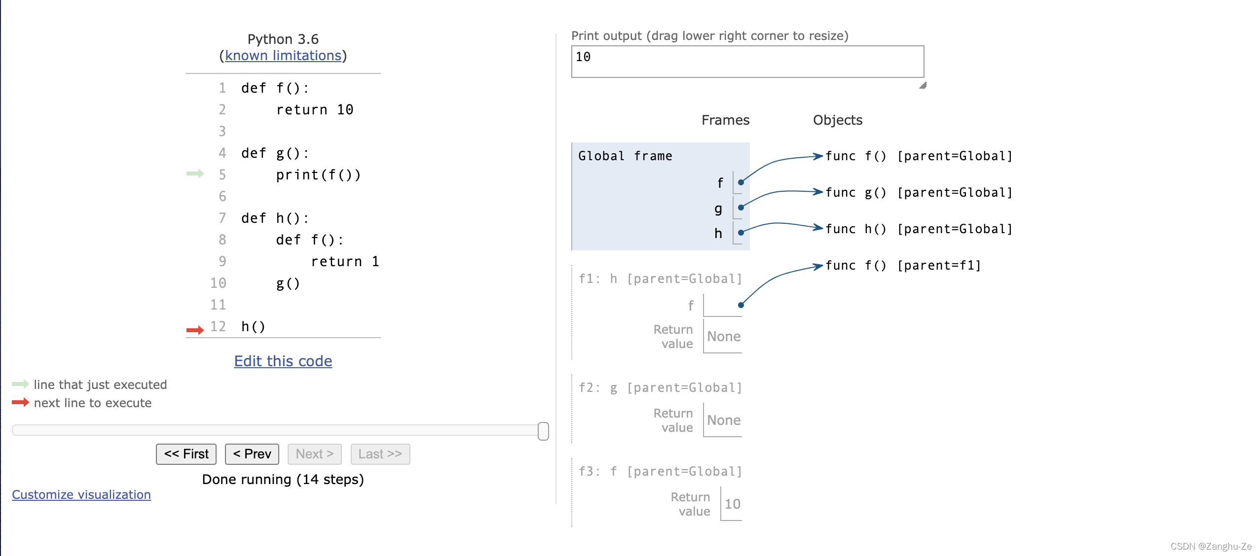This screenshot has height=556, width=1259.
Task: Open the Edit this code link
Action: pyautogui.click(x=283, y=361)
